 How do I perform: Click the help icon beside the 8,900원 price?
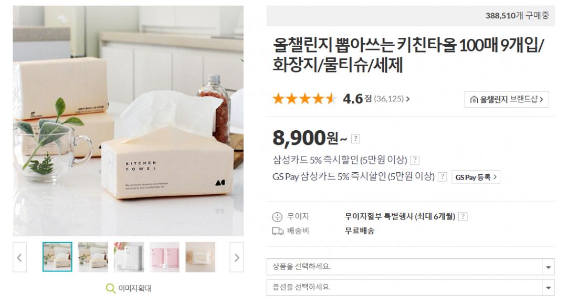(x=356, y=139)
